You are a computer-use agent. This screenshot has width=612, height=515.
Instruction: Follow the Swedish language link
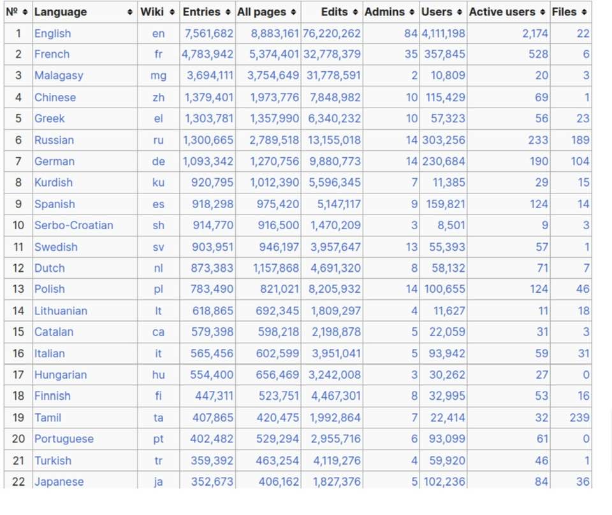[56, 247]
